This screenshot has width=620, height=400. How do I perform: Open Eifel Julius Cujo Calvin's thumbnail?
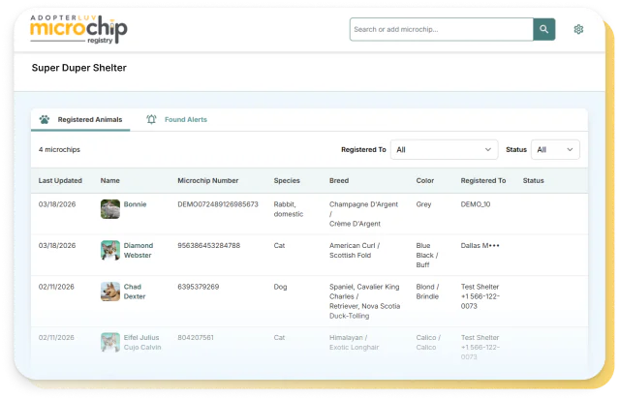pyautogui.click(x=110, y=342)
